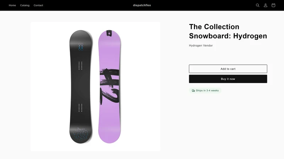
Task: Click the Add to cart button
Action: (x=228, y=69)
